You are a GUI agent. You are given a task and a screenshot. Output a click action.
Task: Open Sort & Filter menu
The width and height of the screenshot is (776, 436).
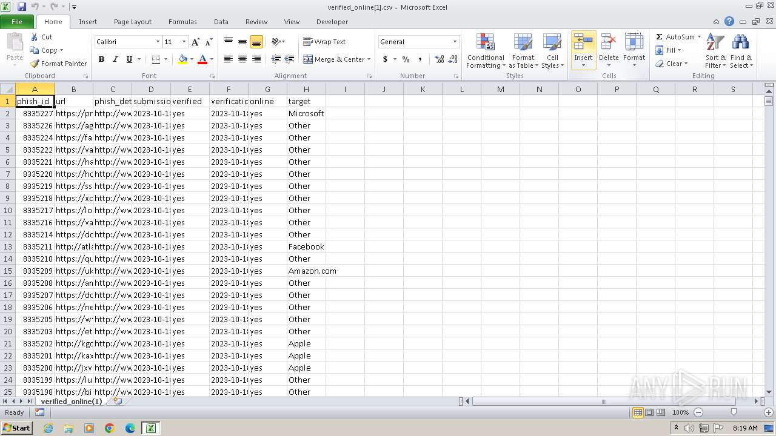tap(715, 51)
